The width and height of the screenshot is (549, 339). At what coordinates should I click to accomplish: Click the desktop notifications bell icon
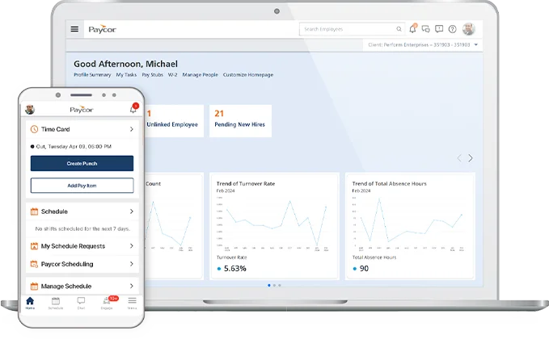pyautogui.click(x=412, y=29)
